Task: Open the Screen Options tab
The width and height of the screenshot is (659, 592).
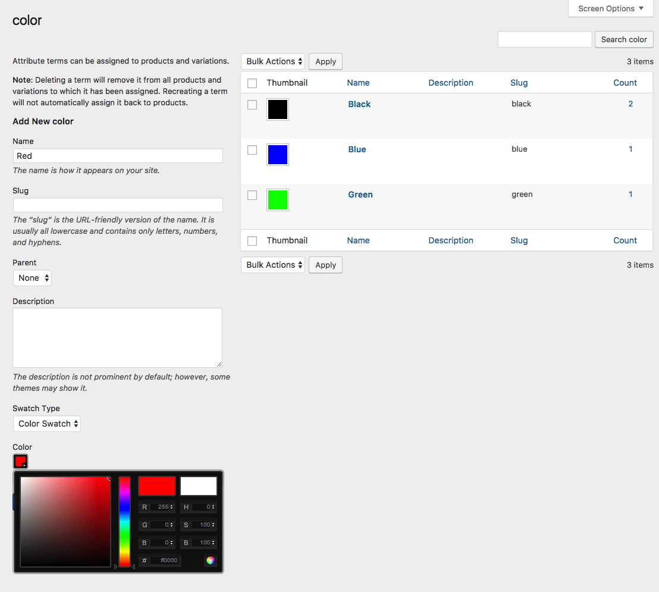Action: tap(610, 8)
